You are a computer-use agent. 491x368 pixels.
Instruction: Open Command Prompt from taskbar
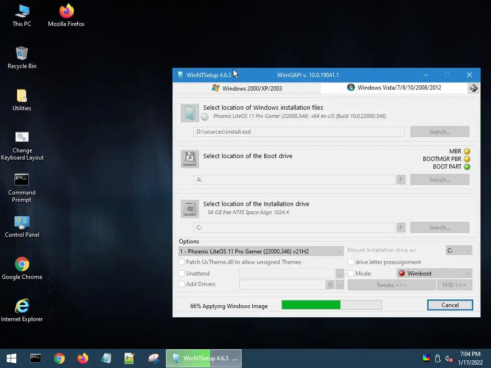[35, 358]
